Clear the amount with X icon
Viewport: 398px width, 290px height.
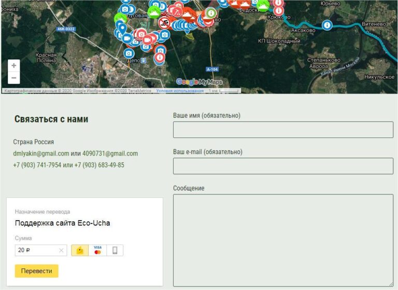61,250
